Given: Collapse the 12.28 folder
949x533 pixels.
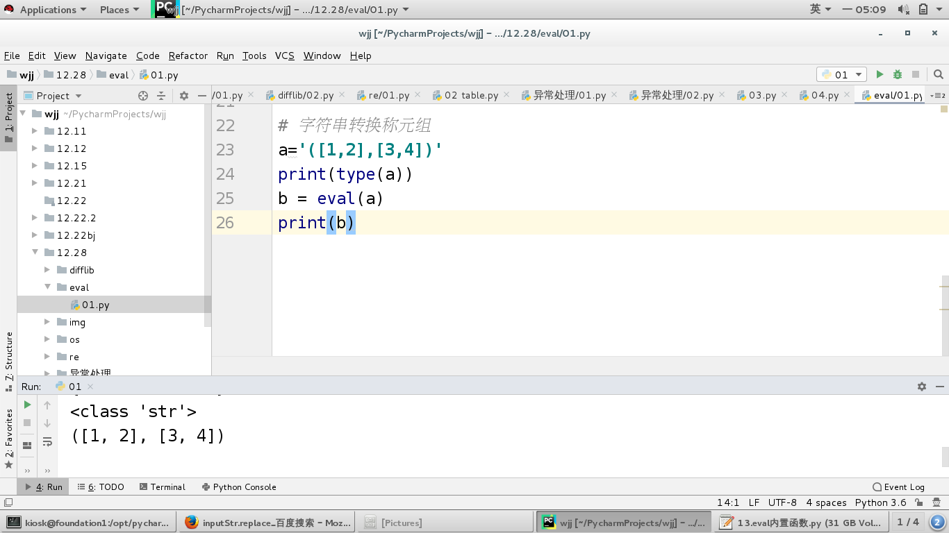Looking at the screenshot, I should coord(35,252).
